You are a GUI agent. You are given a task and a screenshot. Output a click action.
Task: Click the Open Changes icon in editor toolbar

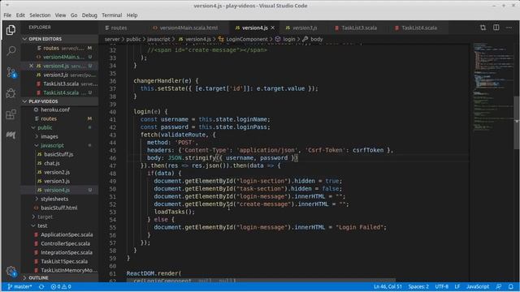coord(483,28)
